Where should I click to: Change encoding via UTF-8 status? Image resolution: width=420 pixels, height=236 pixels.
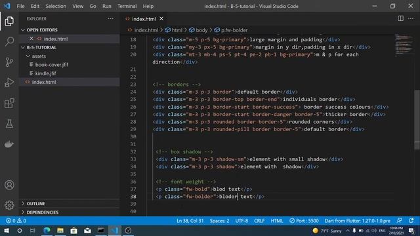coord(241,221)
